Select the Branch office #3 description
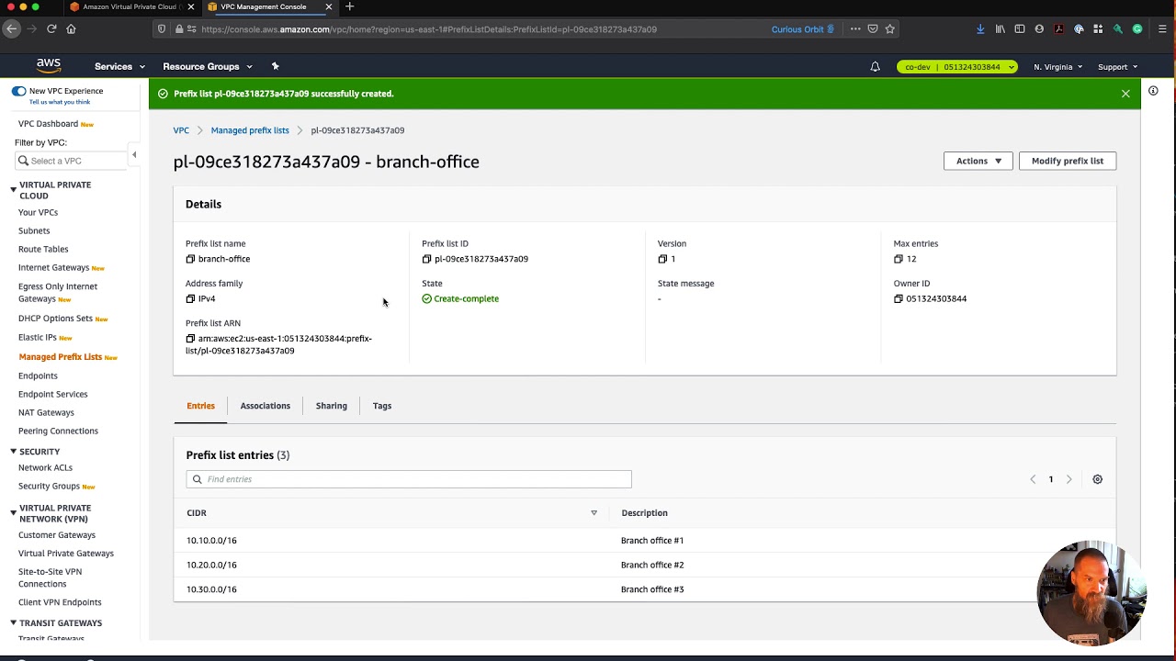Image resolution: width=1176 pixels, height=661 pixels. pyautogui.click(x=652, y=589)
